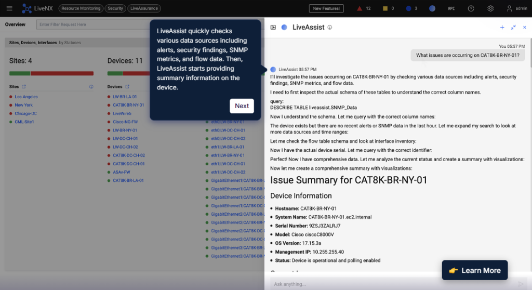Click the warning alerts yellow square
This screenshot has width=532, height=290.
click(x=384, y=8)
